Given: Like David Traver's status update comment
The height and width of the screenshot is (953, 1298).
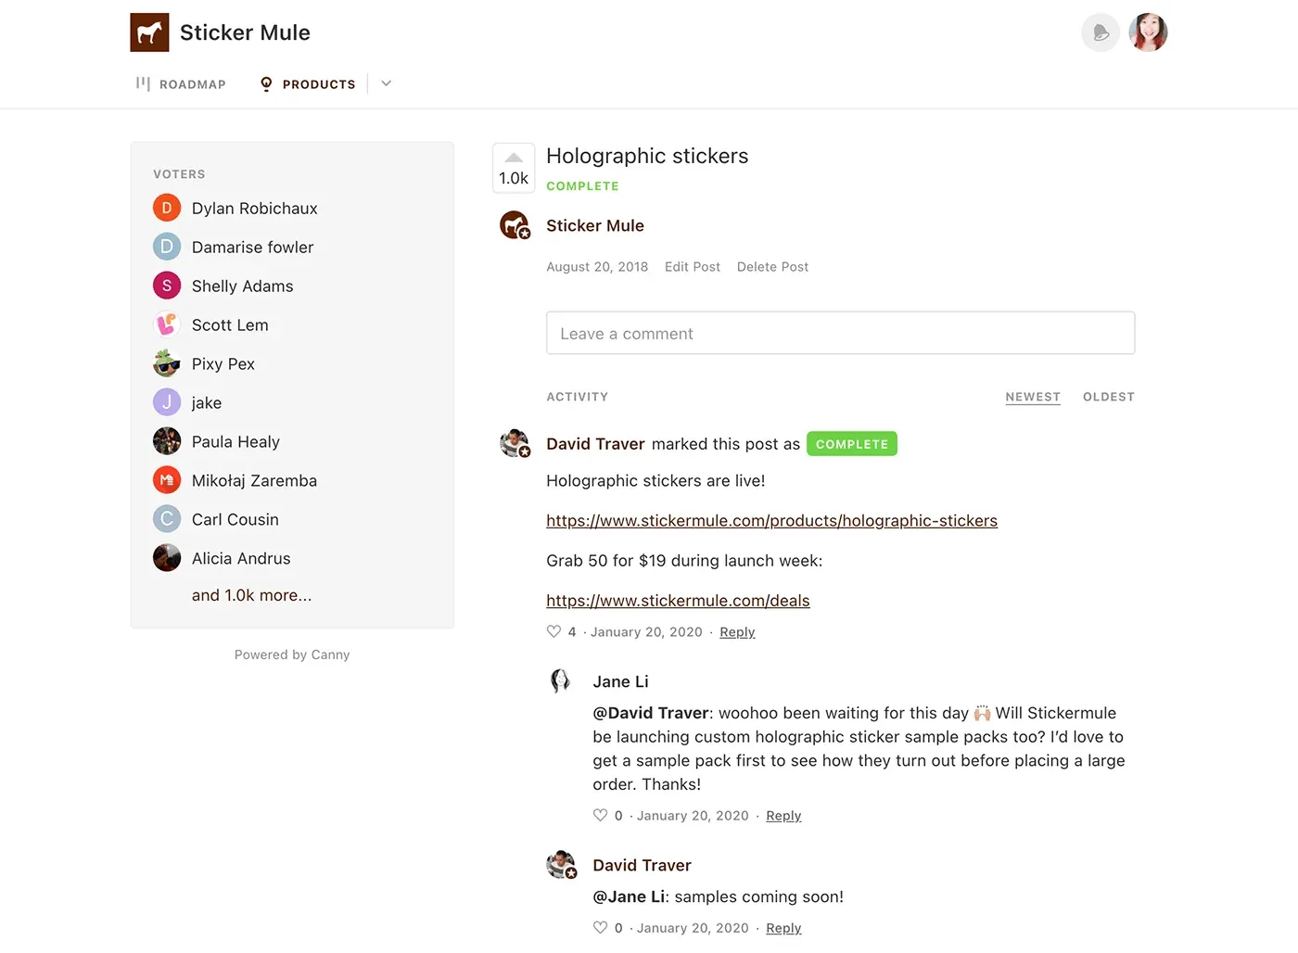Looking at the screenshot, I should click(x=554, y=632).
